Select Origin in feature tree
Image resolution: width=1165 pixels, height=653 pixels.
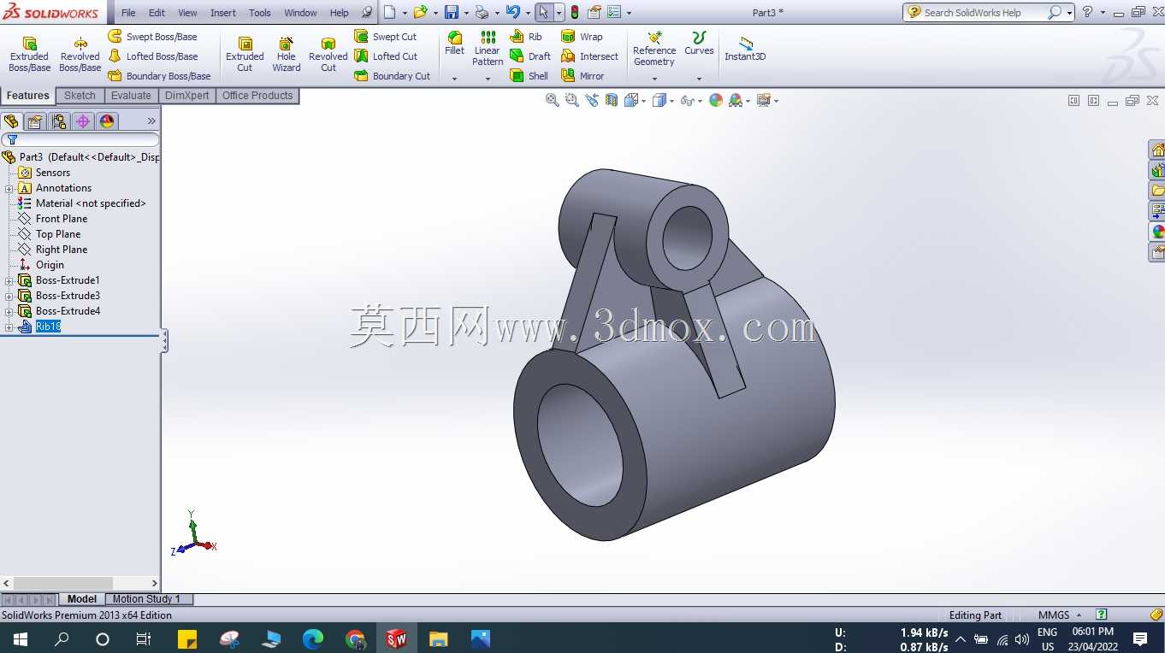pos(50,265)
